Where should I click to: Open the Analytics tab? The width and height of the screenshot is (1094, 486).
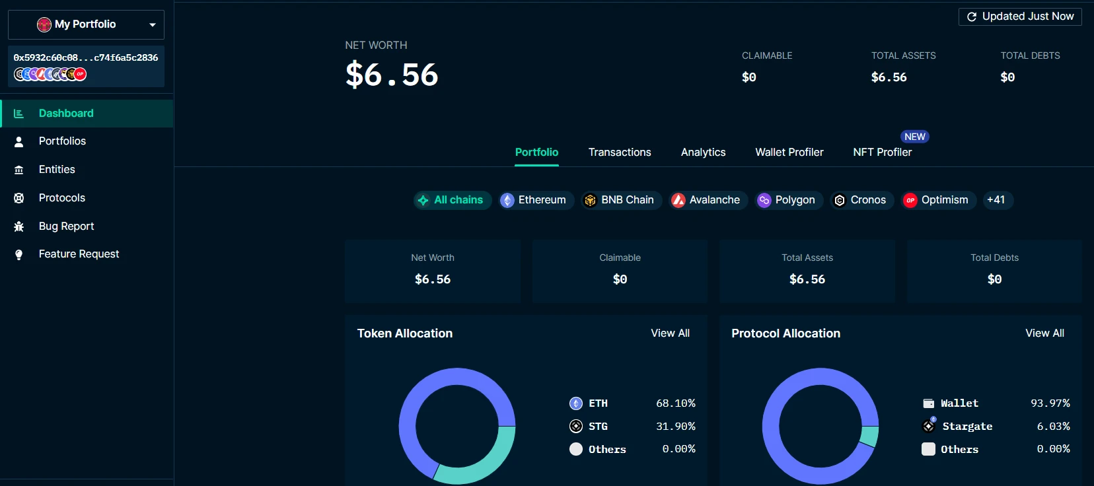[x=703, y=153]
